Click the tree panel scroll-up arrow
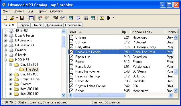 pos(64,31)
